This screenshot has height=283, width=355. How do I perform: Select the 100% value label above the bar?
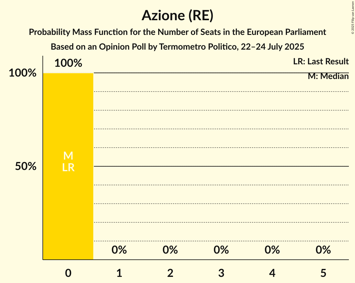(x=68, y=63)
